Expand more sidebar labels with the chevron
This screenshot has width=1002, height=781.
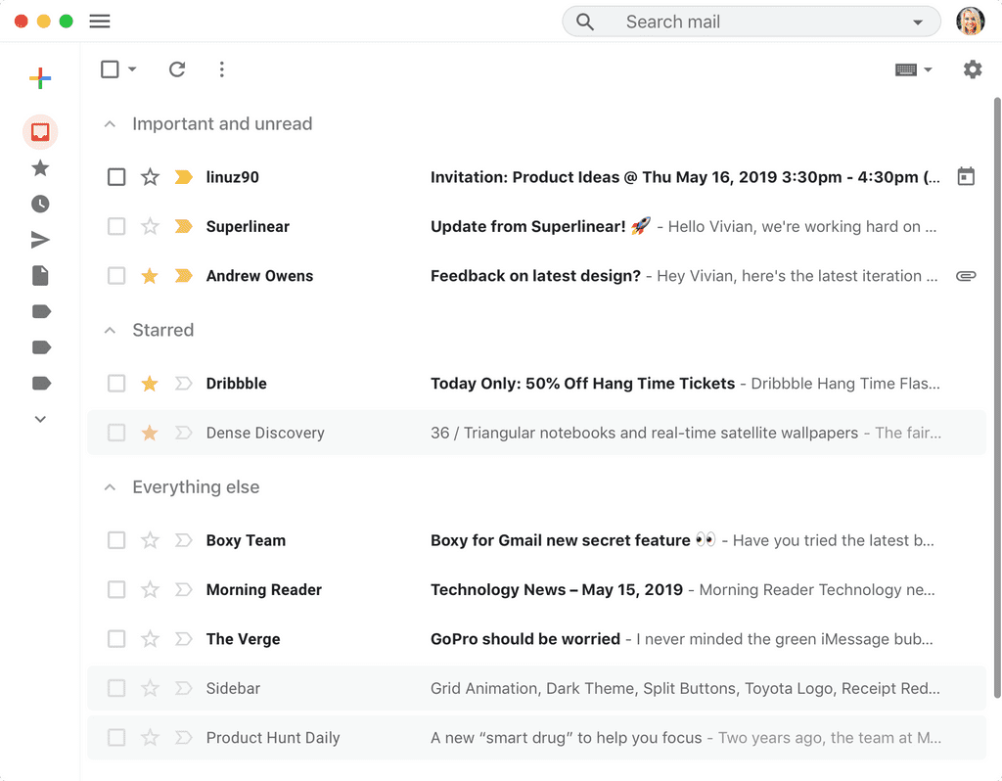[x=40, y=419]
